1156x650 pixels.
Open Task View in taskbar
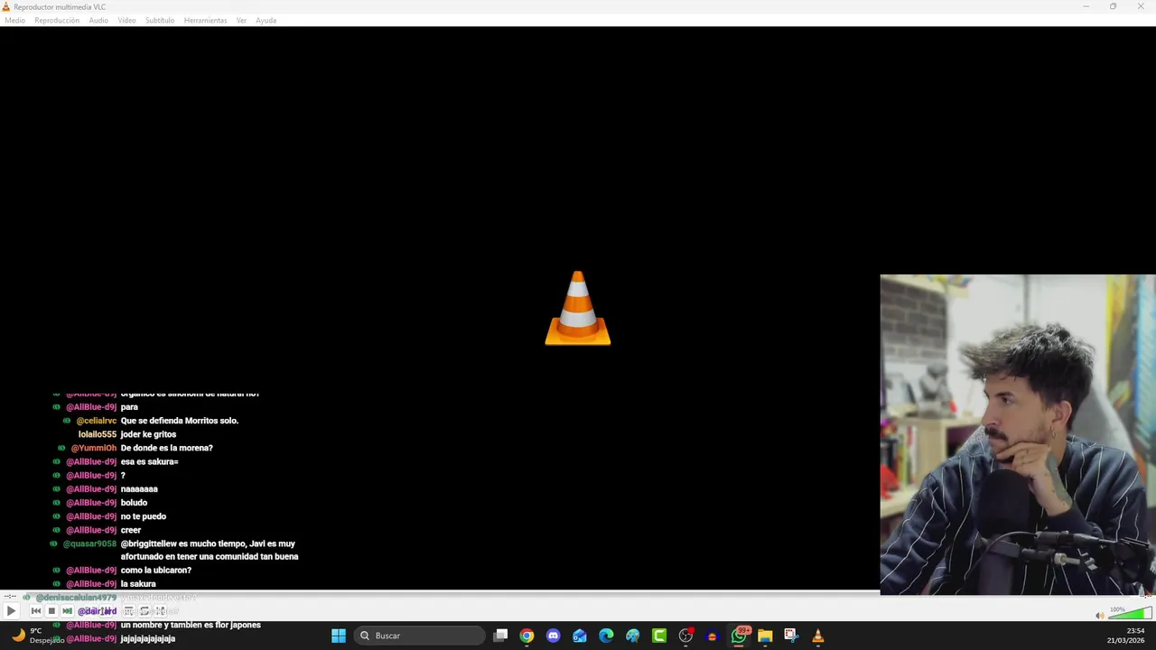500,636
